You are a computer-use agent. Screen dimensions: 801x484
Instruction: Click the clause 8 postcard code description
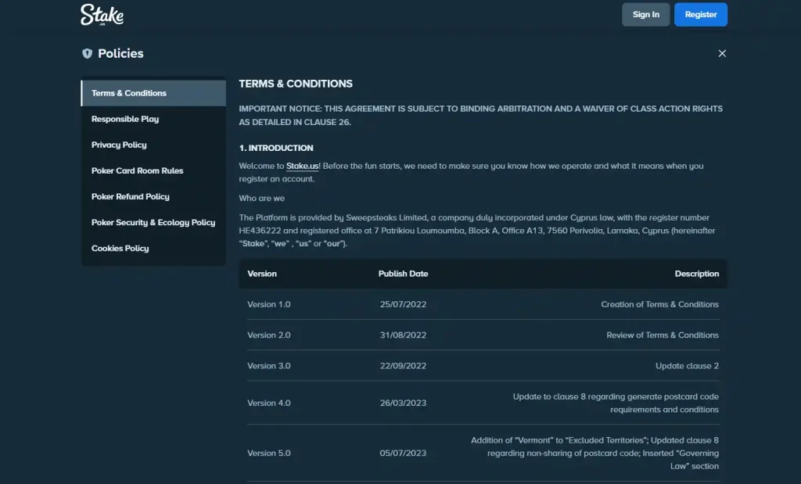tap(616, 403)
